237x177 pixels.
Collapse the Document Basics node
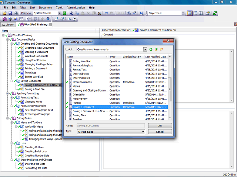point(7,39)
